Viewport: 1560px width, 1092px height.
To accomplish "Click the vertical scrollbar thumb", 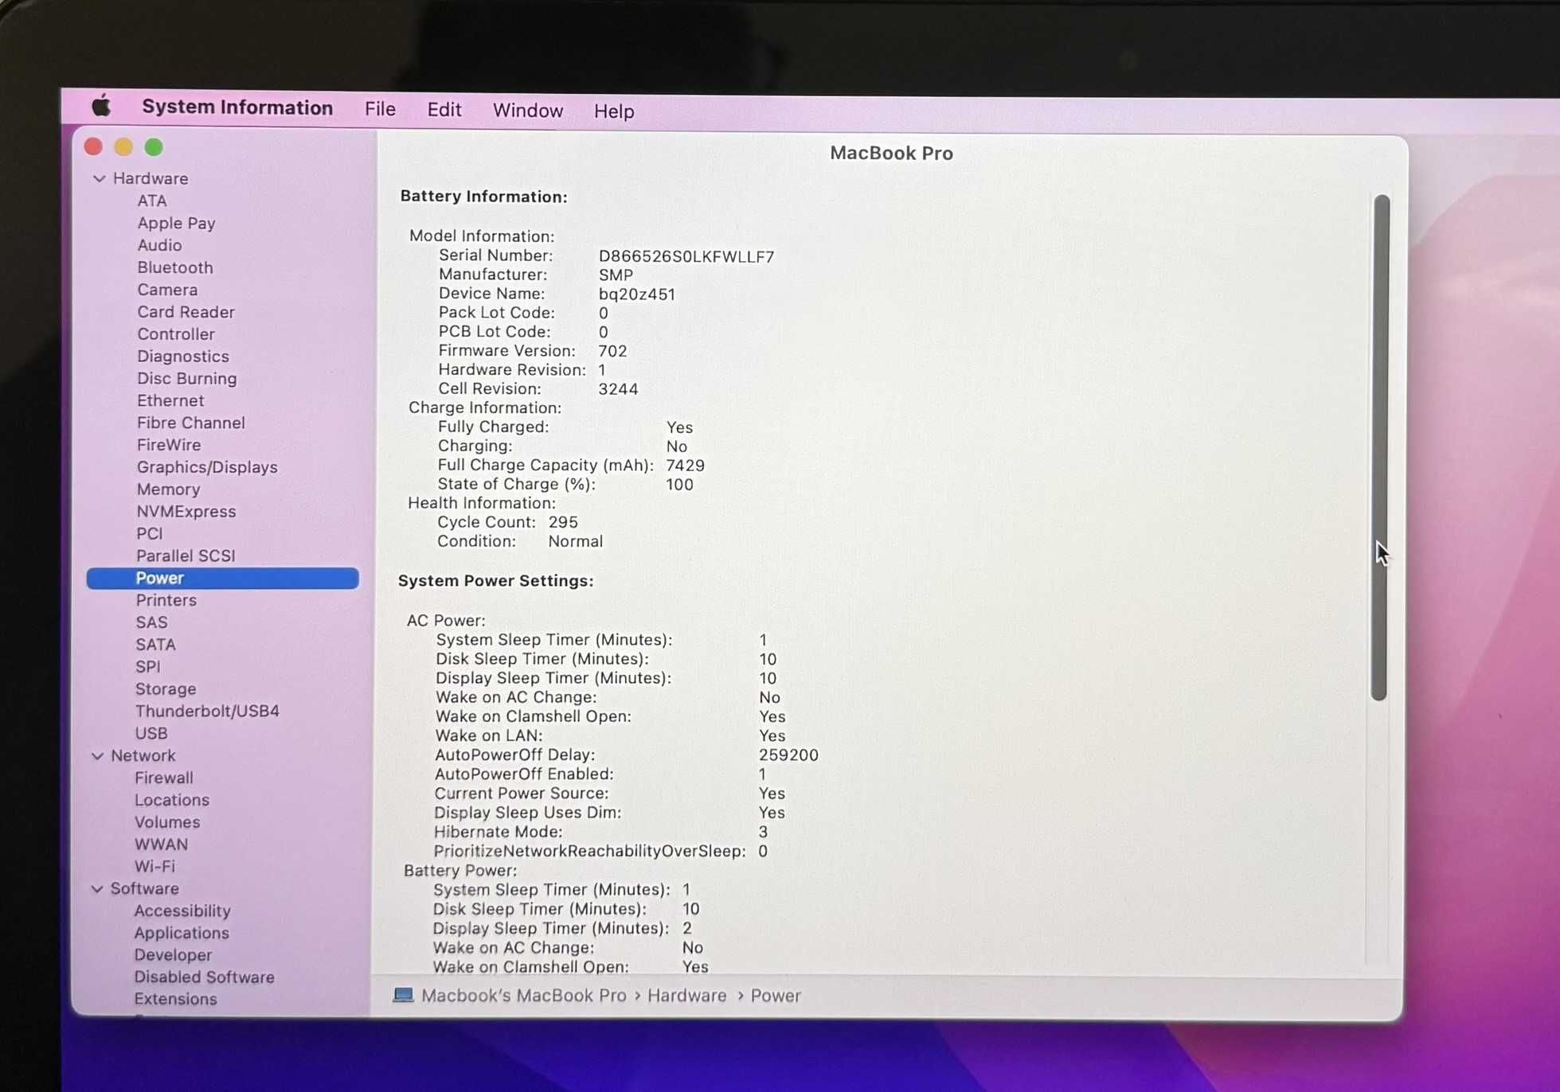I will pyautogui.click(x=1380, y=447).
